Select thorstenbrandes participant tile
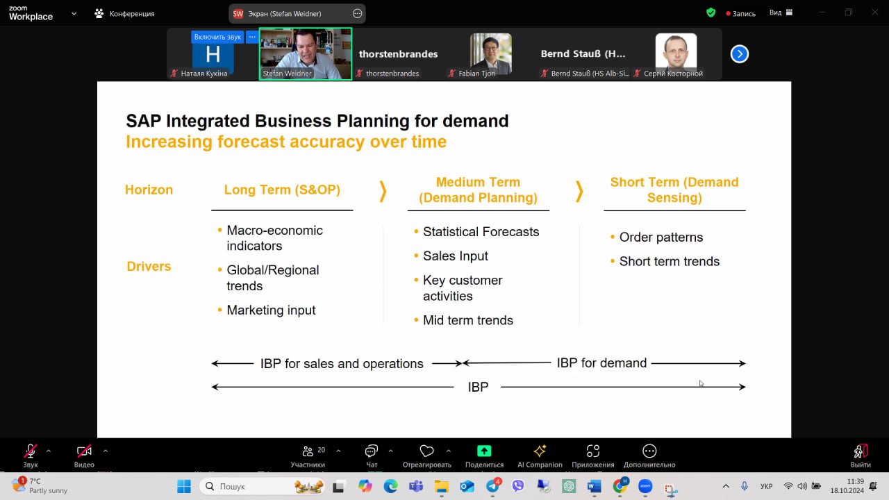The width and height of the screenshot is (889, 500). click(398, 54)
